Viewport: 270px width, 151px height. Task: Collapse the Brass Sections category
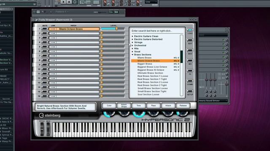132,55
